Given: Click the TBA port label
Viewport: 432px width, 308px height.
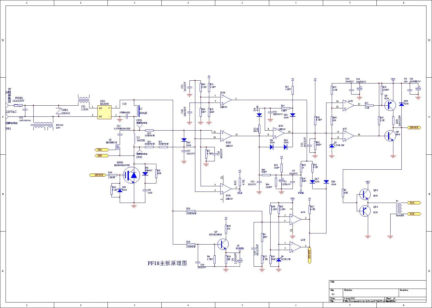Looking at the screenshot, I should tap(101, 150).
